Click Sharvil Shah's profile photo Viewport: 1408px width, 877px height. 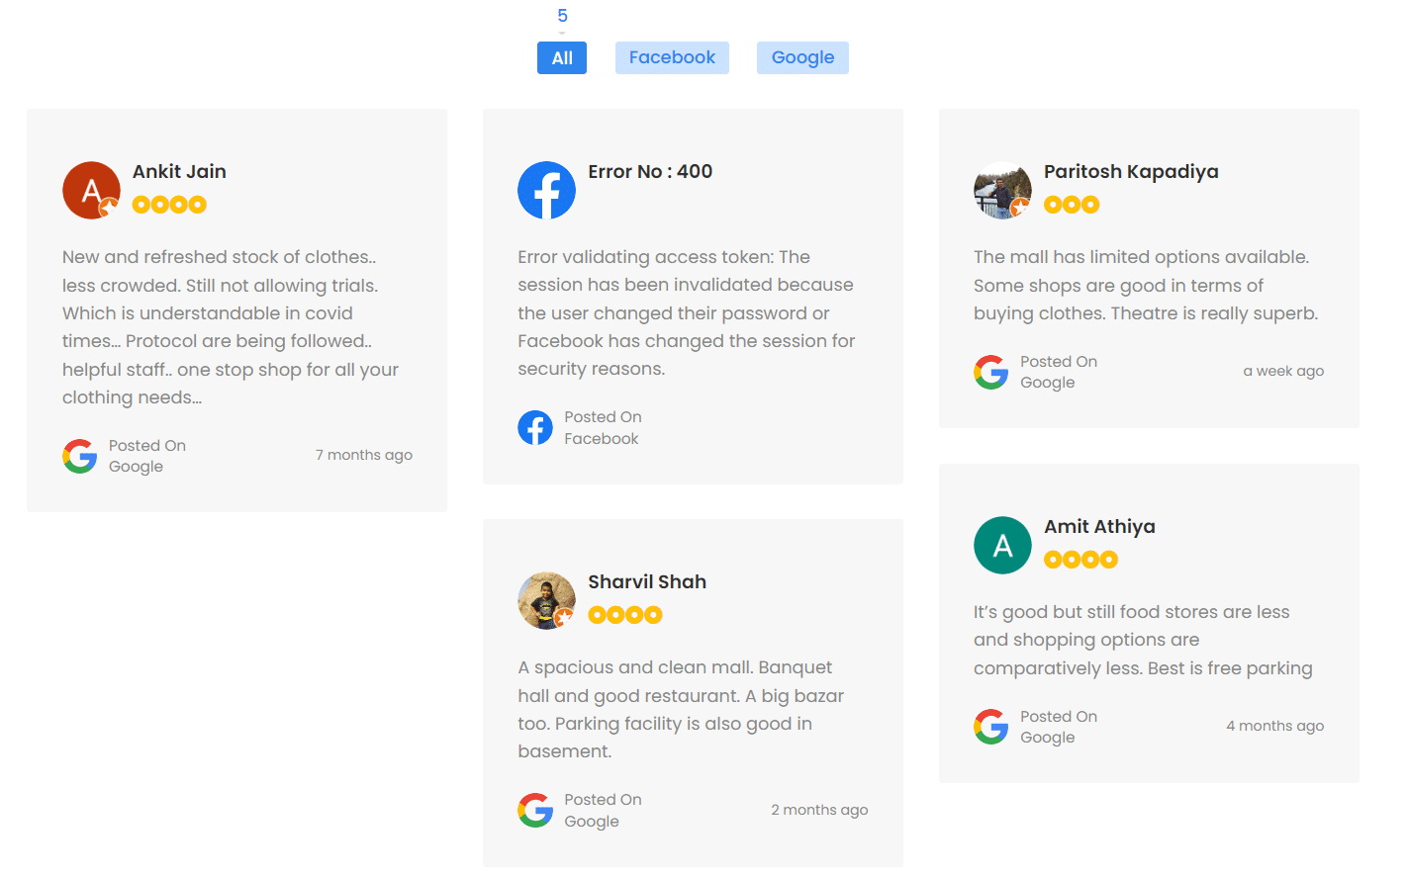point(547,600)
